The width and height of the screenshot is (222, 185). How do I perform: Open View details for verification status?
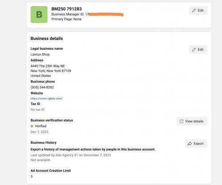192,121
